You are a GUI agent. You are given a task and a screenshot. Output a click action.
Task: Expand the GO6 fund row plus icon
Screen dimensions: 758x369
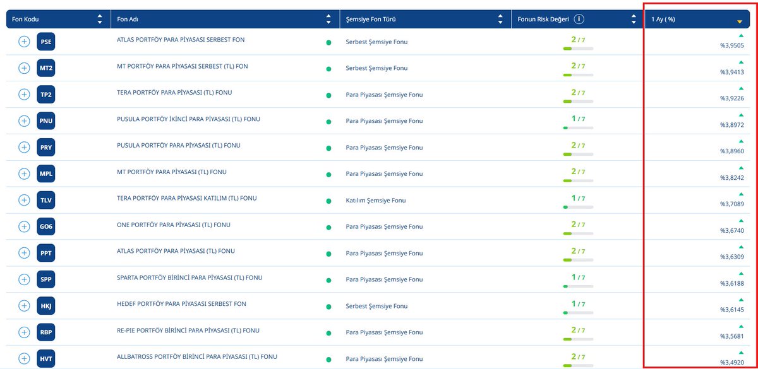(x=24, y=226)
